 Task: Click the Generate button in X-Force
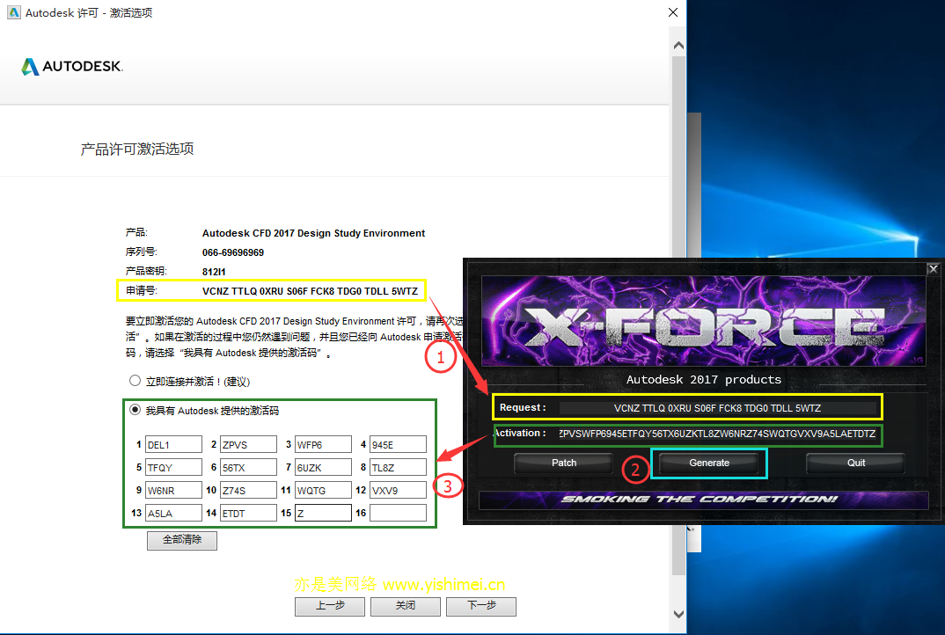point(709,463)
